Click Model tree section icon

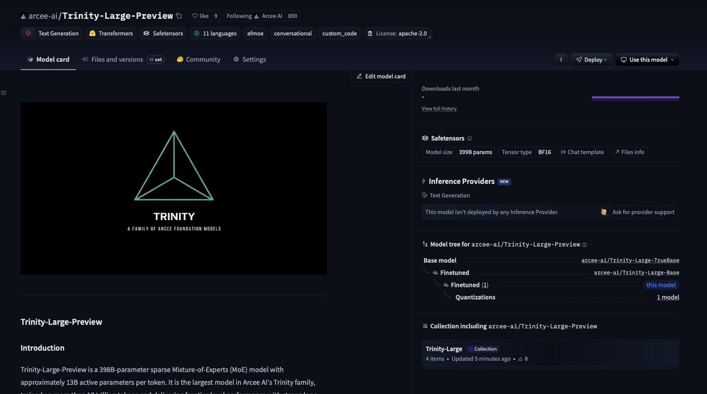(x=425, y=244)
